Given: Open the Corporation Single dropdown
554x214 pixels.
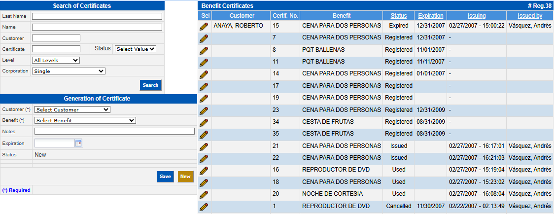Looking at the screenshot, I should (69, 71).
